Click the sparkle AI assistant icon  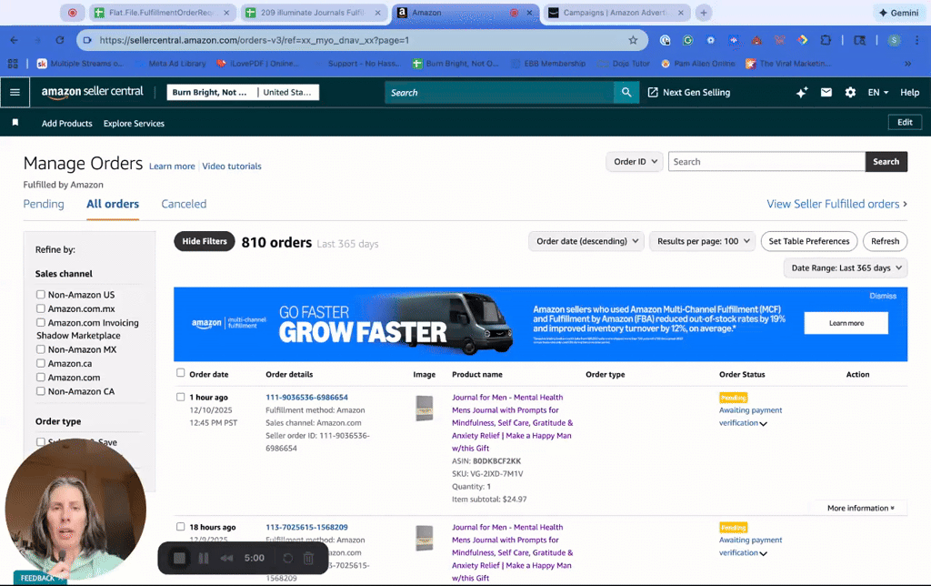pyautogui.click(x=801, y=92)
